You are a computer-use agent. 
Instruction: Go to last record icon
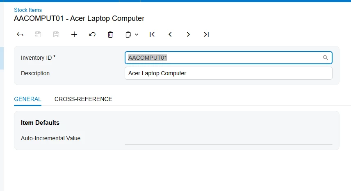[x=206, y=34]
